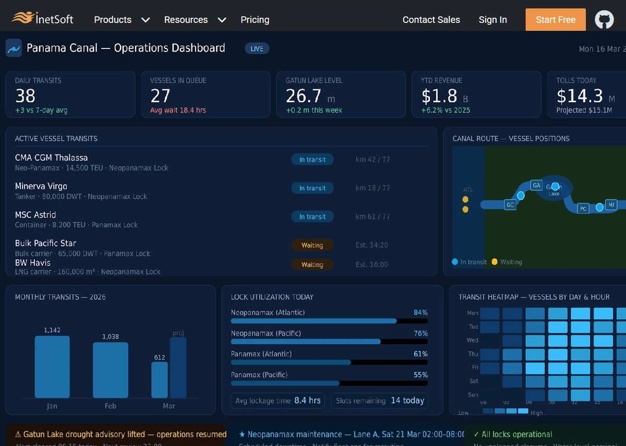
Task: Click the Mar projected bar labeled proj
Action: pyautogui.click(x=178, y=368)
